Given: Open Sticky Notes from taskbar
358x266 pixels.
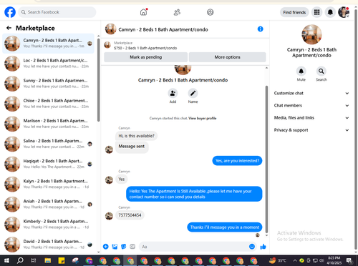Looking at the screenshot, I should [62, 260].
